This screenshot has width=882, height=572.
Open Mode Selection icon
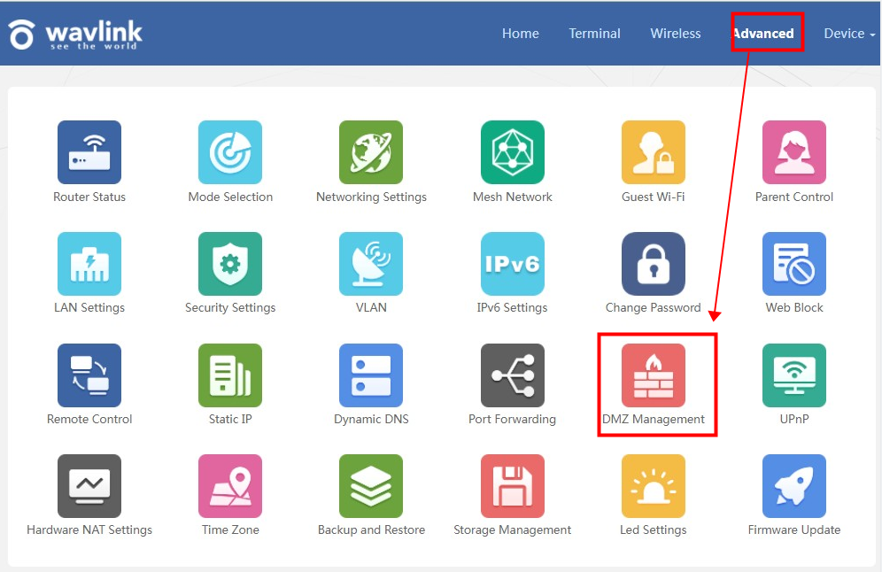pos(230,152)
